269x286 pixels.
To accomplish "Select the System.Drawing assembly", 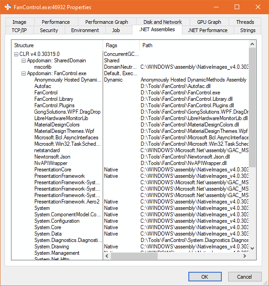I will (x=52, y=247).
